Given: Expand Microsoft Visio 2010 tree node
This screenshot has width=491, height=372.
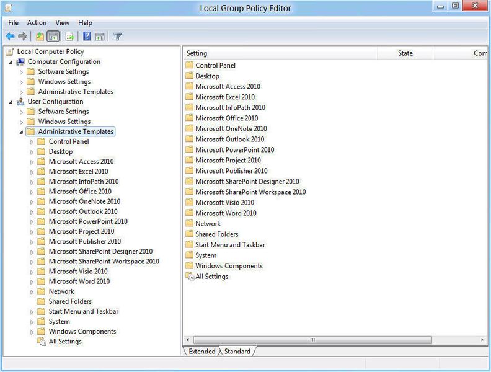Looking at the screenshot, I should (32, 272).
